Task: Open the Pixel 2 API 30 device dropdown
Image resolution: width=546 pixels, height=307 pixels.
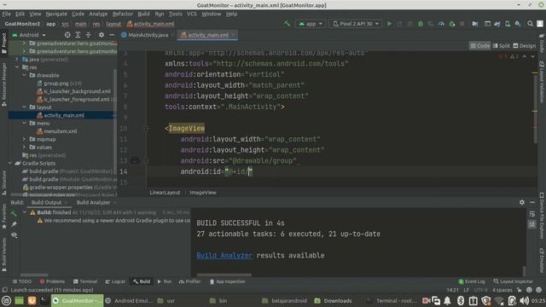Action: point(356,24)
